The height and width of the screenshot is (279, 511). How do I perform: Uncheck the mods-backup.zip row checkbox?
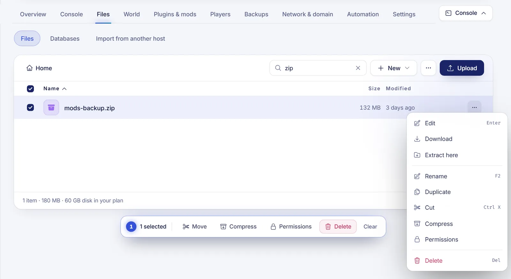coord(30,107)
